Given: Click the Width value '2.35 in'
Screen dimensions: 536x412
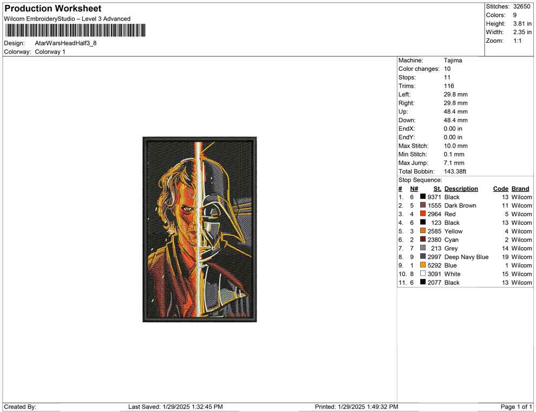Looking at the screenshot, I should [x=522, y=32].
